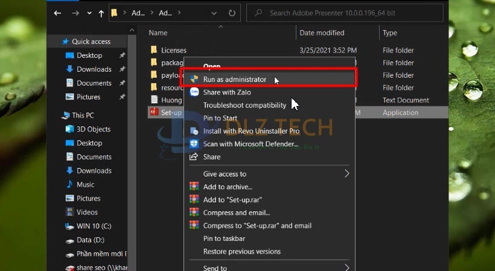Click the WinRAR icon beside Add to archive
Screen dimensions: 495x271
point(194,187)
